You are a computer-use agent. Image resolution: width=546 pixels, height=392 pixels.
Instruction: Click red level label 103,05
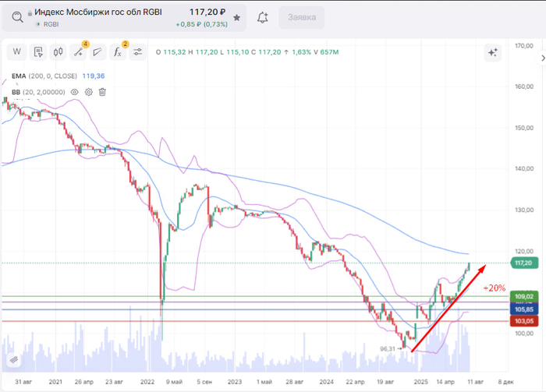coord(524,321)
